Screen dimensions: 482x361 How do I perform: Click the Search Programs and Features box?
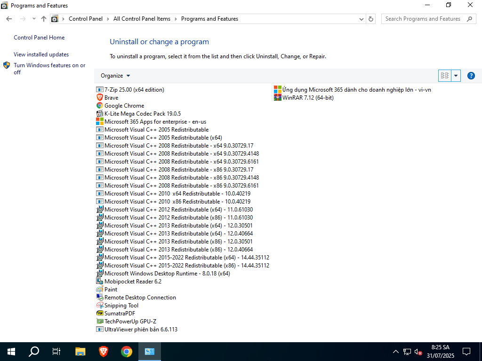pos(423,19)
